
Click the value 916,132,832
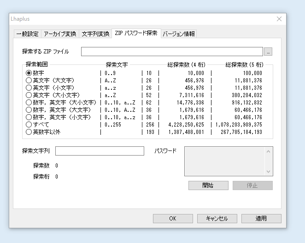(x=247, y=103)
